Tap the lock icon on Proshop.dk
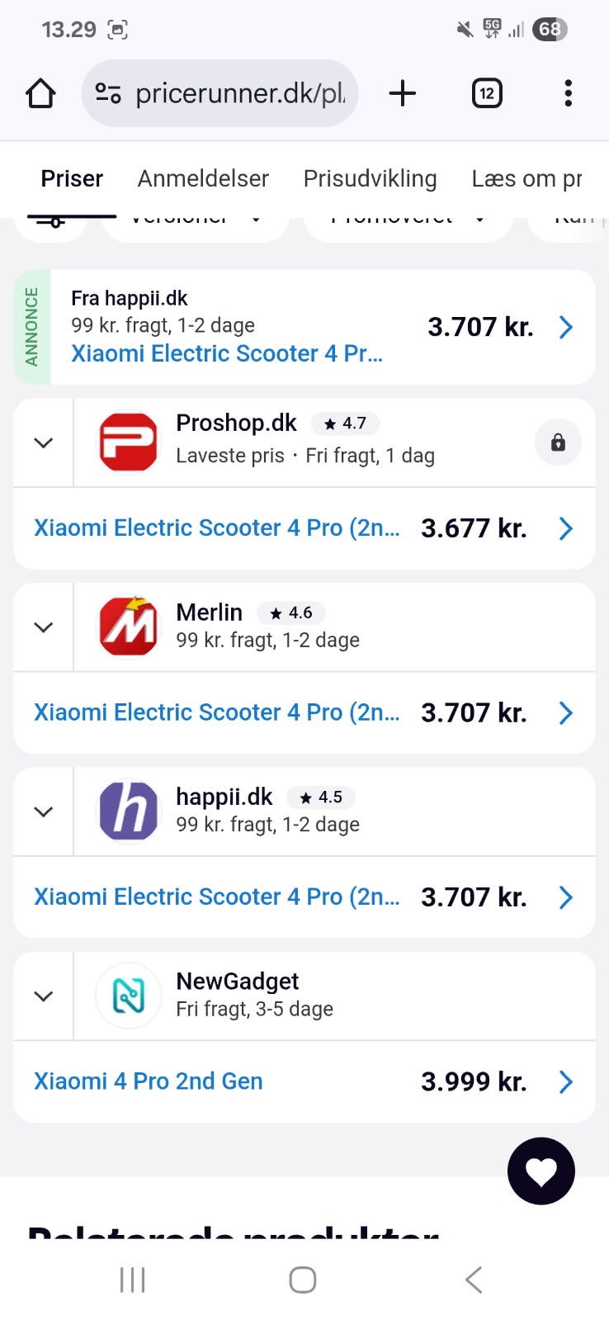Image resolution: width=609 pixels, height=1320 pixels. pyautogui.click(x=558, y=442)
